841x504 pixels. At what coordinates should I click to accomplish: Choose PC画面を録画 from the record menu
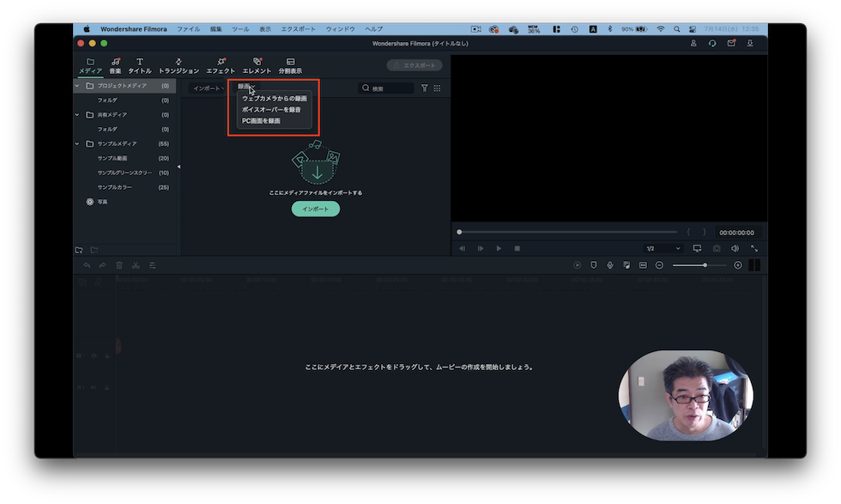click(261, 121)
